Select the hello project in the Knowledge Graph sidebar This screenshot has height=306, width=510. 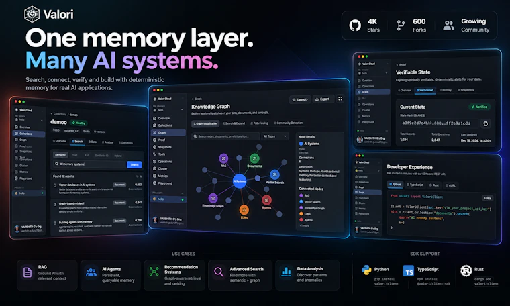click(x=168, y=199)
